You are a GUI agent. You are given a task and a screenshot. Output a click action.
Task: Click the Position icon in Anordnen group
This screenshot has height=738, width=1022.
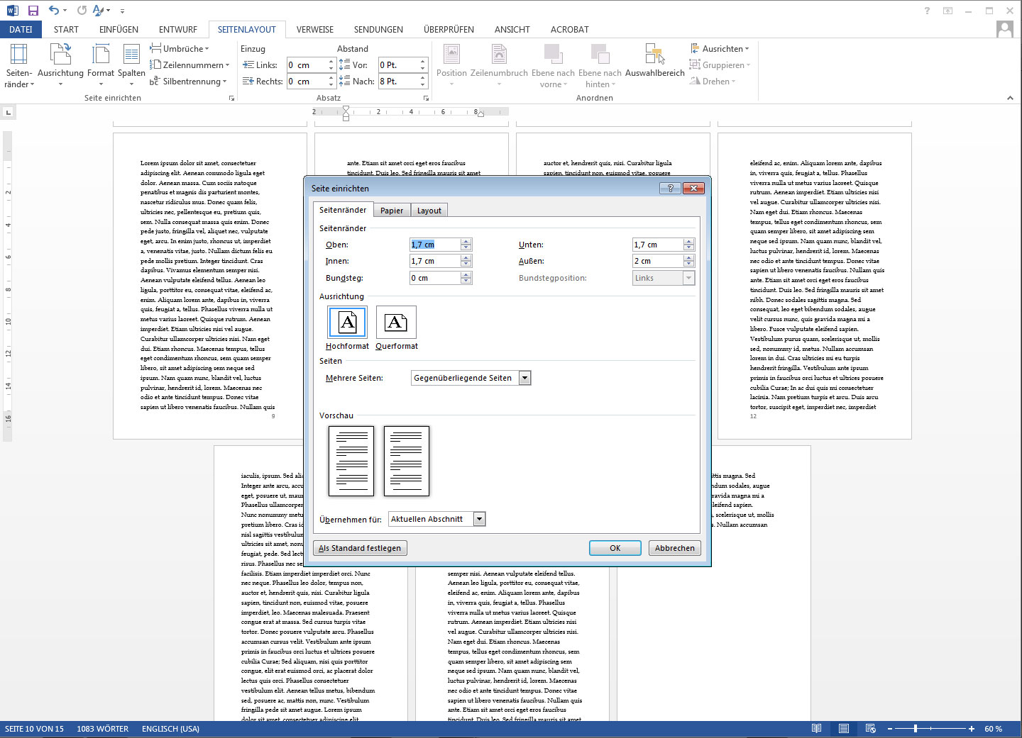[452, 64]
